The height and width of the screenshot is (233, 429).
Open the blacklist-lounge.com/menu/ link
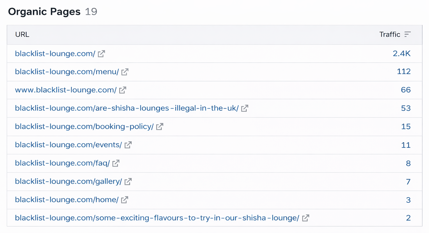point(67,72)
